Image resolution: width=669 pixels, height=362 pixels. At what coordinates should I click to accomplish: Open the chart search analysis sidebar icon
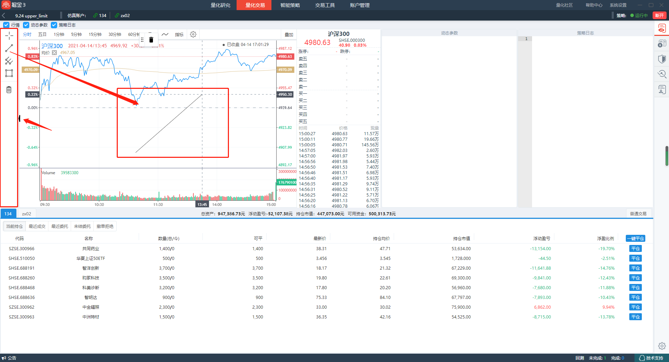coord(662,74)
